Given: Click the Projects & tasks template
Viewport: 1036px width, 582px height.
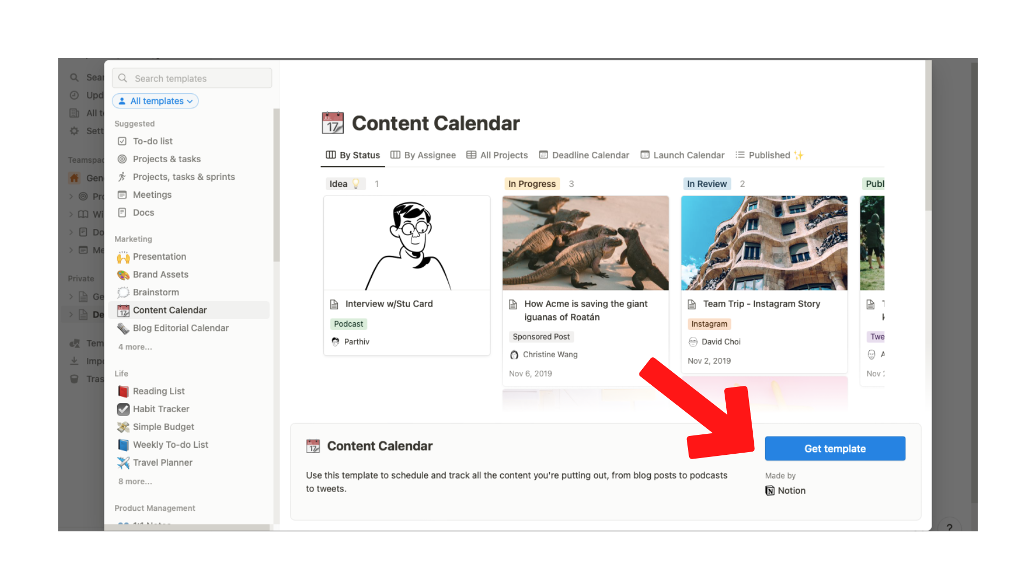Looking at the screenshot, I should (x=166, y=159).
